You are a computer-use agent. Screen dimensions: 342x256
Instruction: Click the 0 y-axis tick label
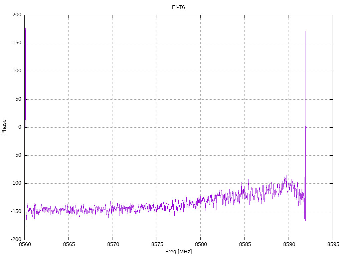(x=20, y=127)
